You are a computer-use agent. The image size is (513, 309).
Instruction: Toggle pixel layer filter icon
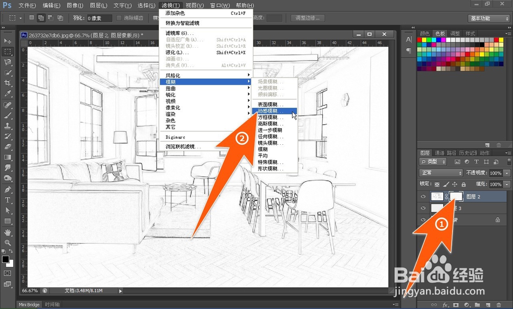pyautogui.click(x=457, y=162)
